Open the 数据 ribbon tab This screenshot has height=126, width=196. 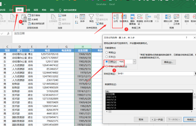pyautogui.click(x=20, y=10)
